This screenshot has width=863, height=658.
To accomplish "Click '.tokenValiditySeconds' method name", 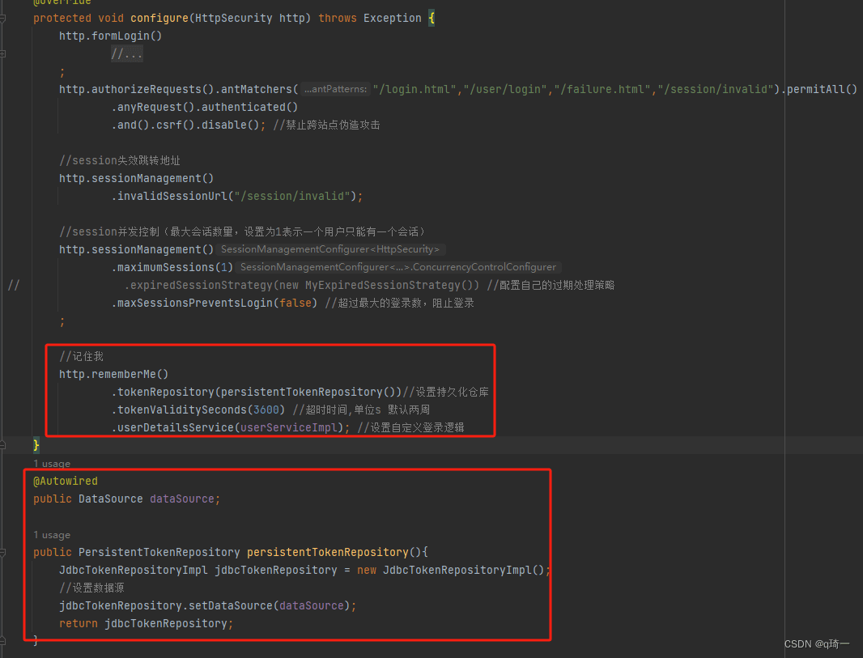I will (179, 410).
